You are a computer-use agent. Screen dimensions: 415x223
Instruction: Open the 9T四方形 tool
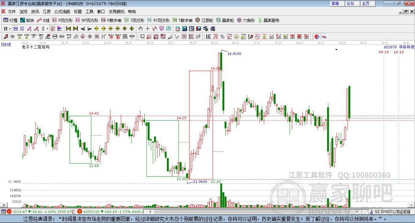pos(158,20)
